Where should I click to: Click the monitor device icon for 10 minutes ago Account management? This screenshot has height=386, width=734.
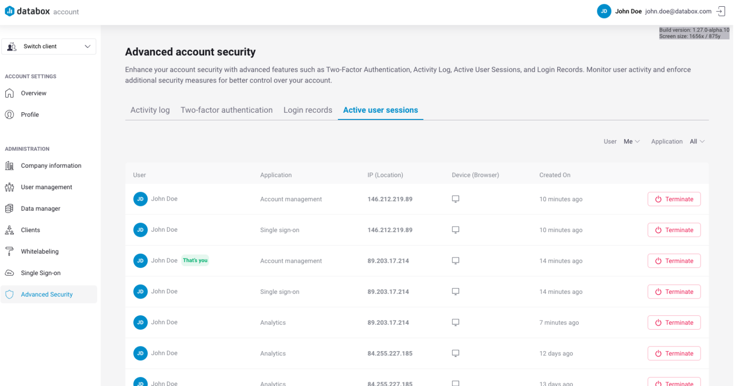[455, 199]
